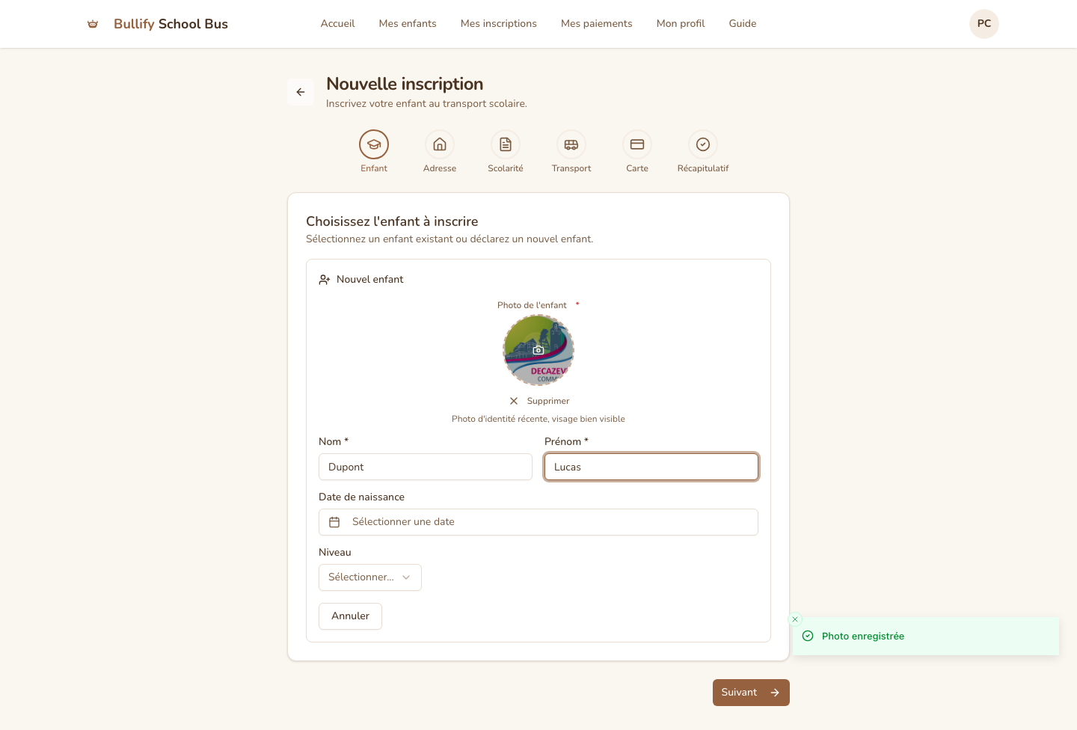Select the Adresse house step icon
1077x730 pixels.
[x=440, y=144]
